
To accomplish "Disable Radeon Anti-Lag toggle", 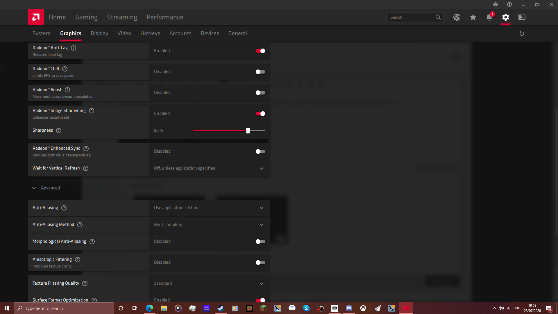I will [x=260, y=51].
